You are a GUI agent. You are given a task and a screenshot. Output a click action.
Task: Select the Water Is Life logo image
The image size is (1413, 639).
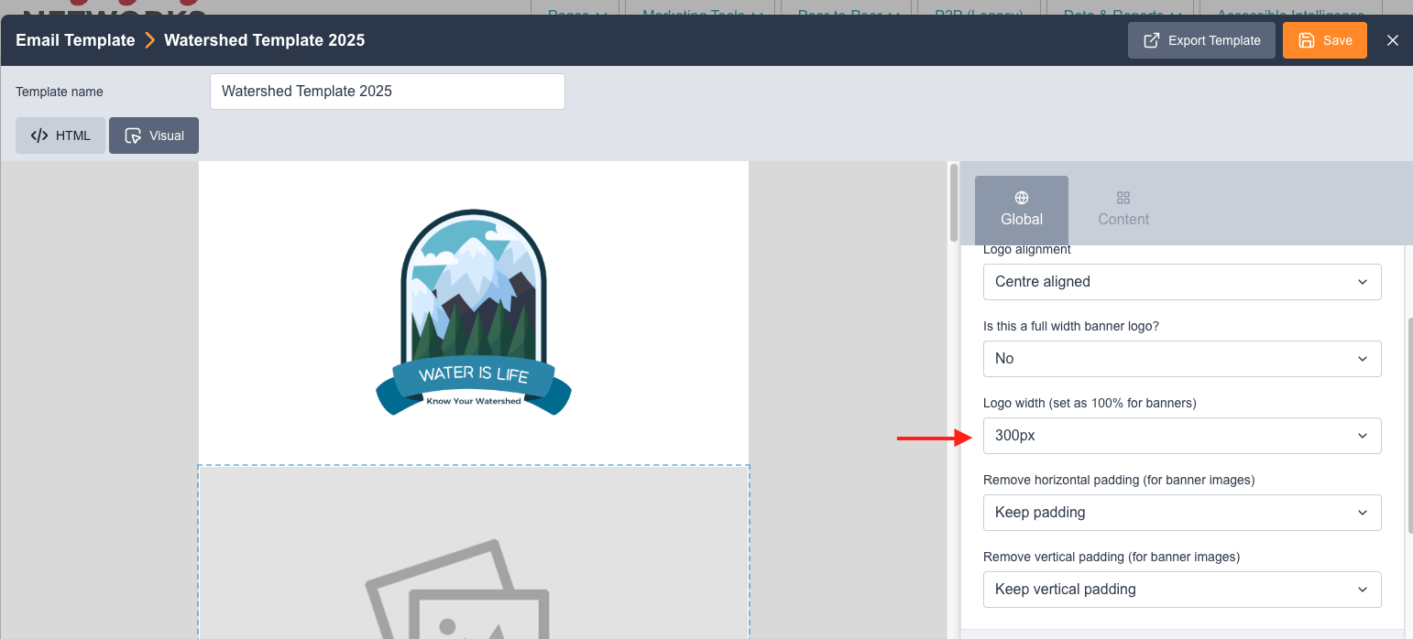click(x=474, y=313)
